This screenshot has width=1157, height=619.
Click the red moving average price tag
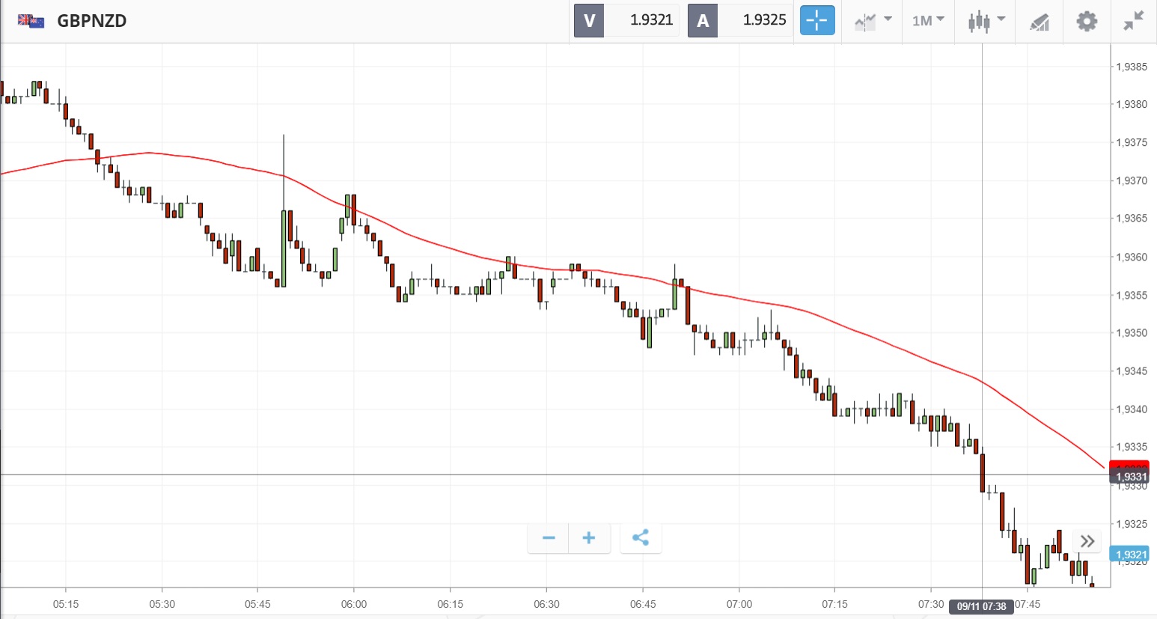pyautogui.click(x=1130, y=466)
